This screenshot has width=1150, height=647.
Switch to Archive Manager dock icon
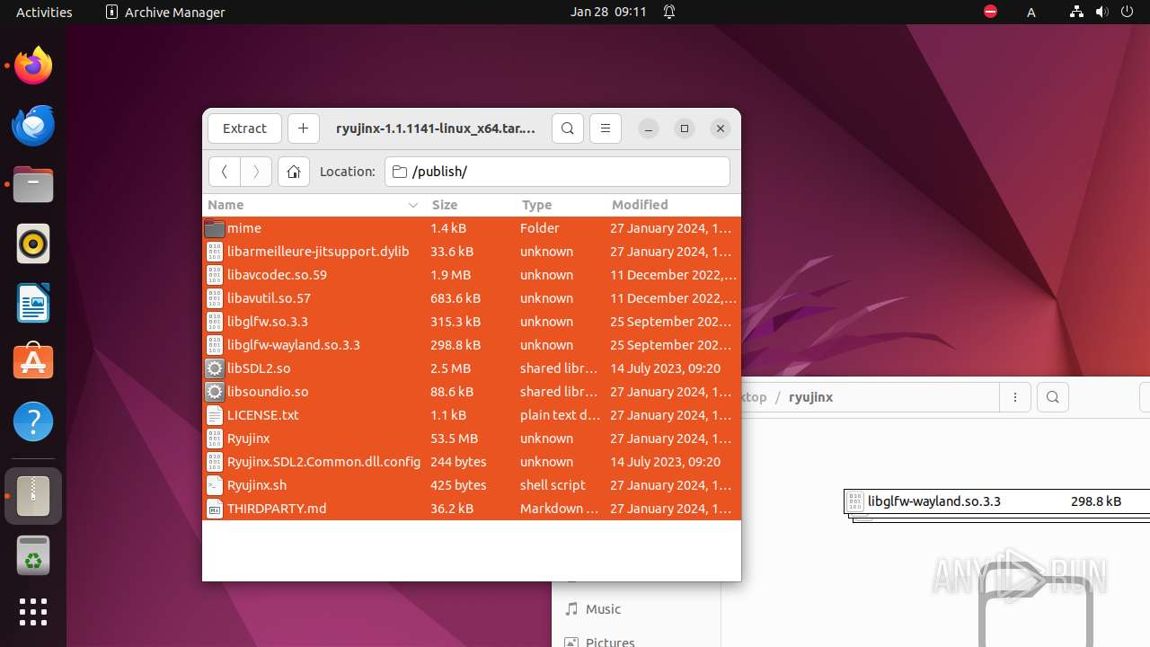tap(33, 495)
